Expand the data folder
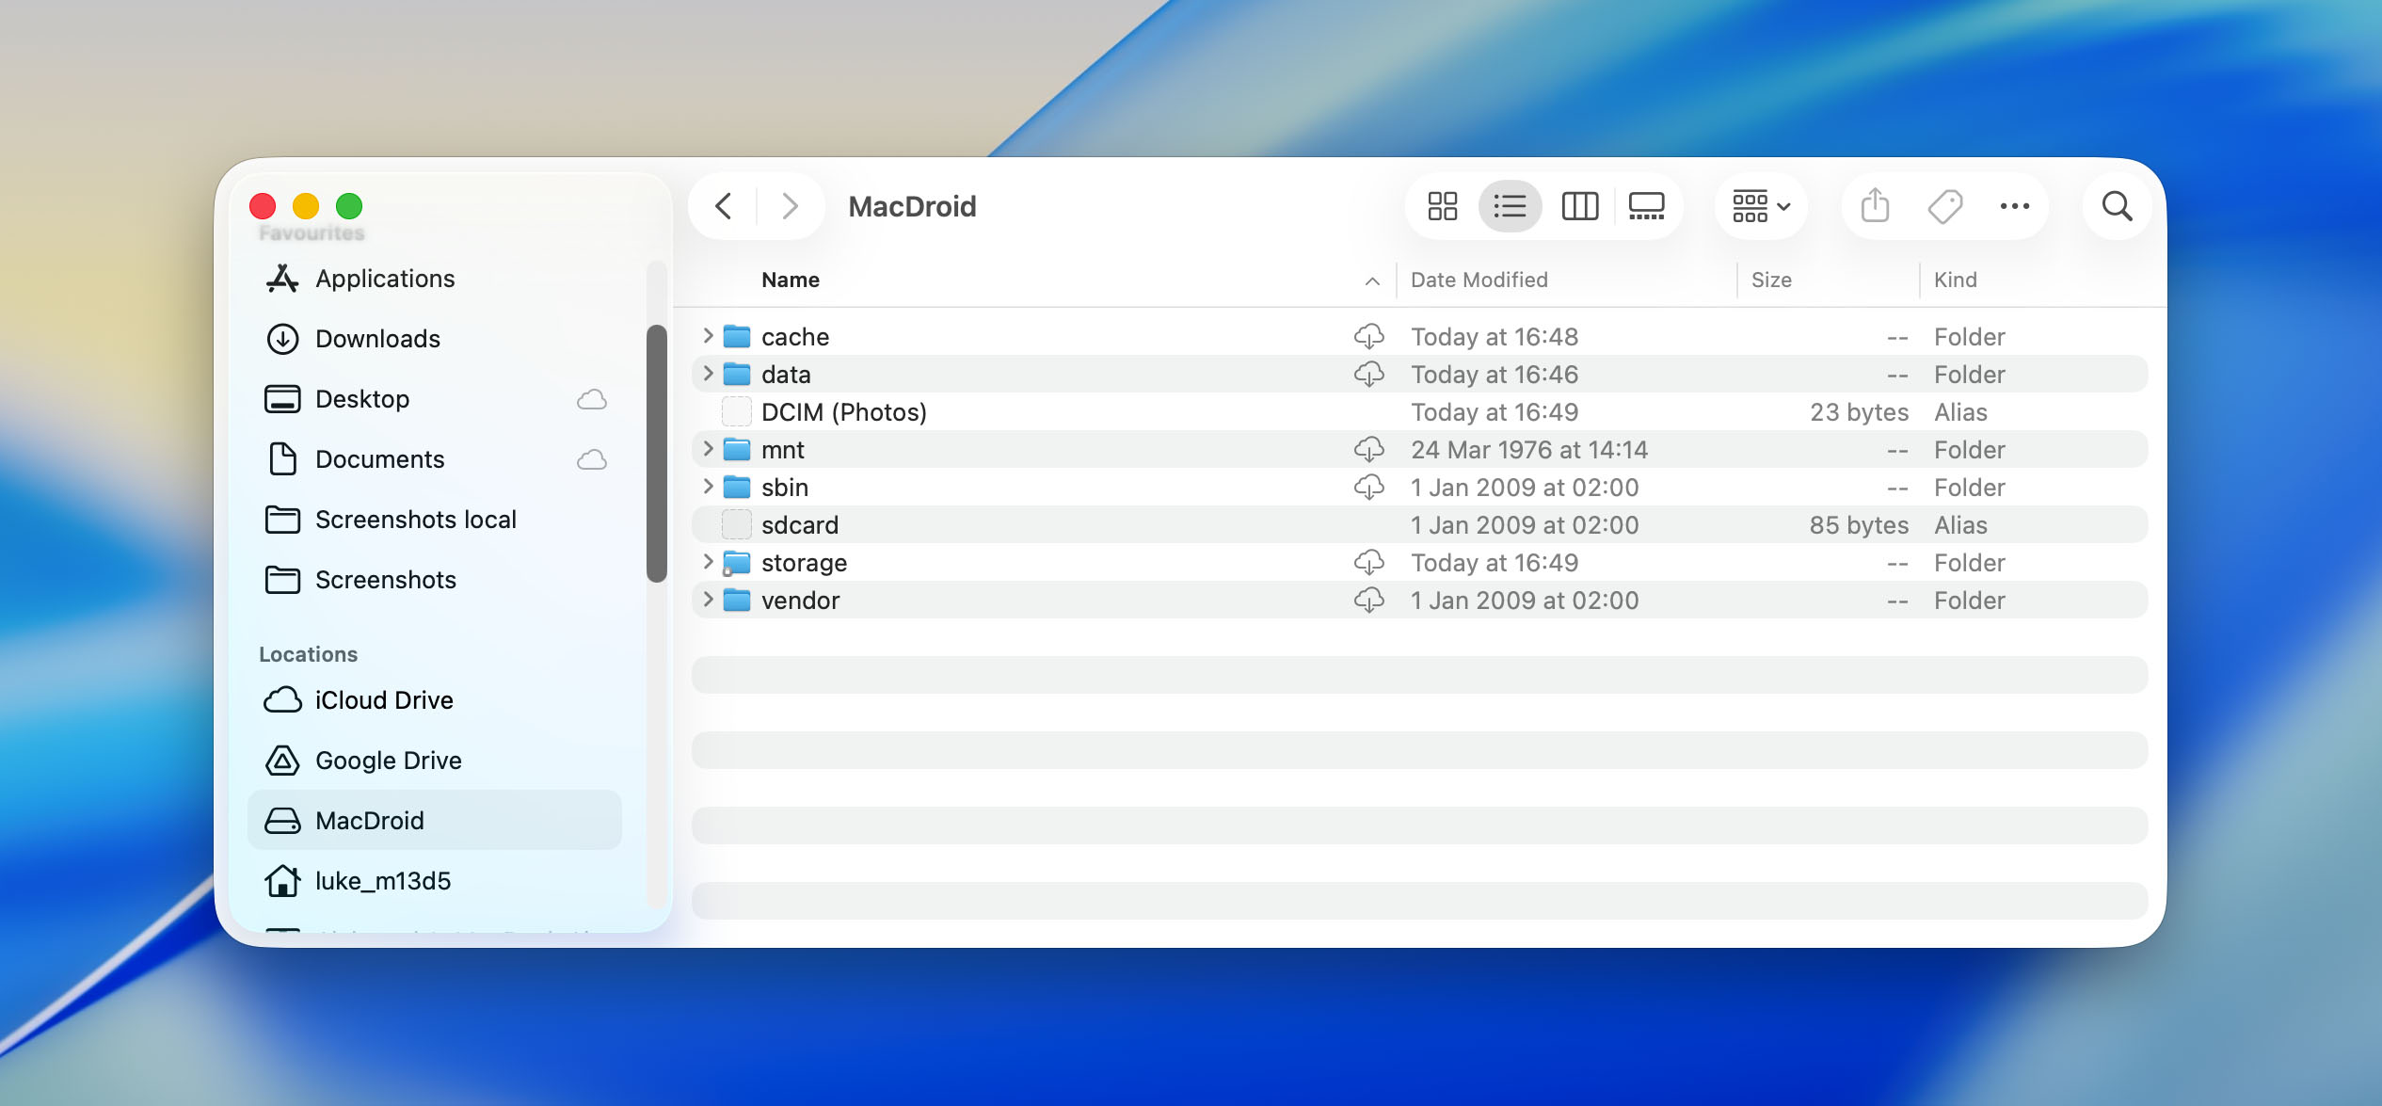Image resolution: width=2382 pixels, height=1106 pixels. [x=708, y=374]
